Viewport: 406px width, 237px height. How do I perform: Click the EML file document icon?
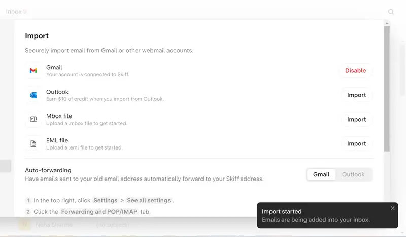[33, 144]
